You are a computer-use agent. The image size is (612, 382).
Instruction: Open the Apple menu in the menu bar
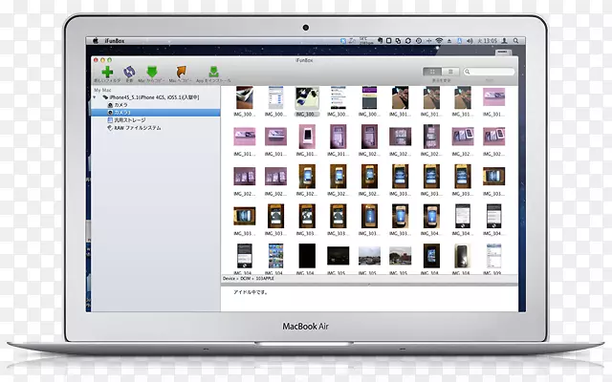tap(95, 41)
